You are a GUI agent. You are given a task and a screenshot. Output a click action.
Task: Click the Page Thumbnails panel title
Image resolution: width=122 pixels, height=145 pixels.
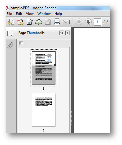click(31, 33)
